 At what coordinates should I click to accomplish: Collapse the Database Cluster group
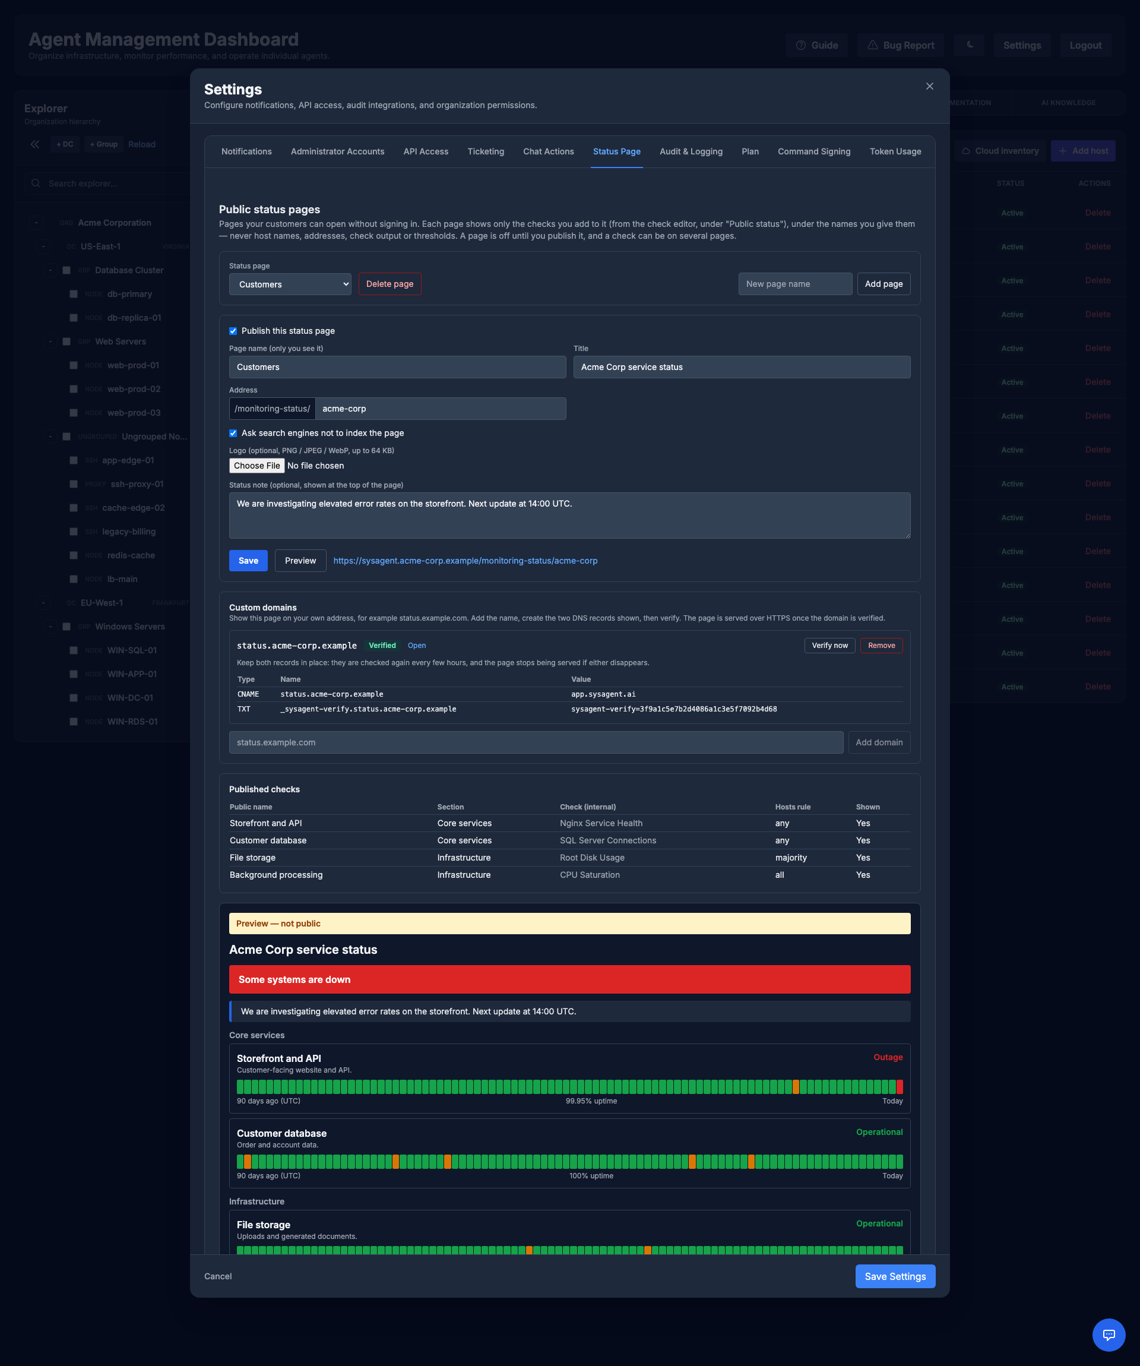pos(50,270)
